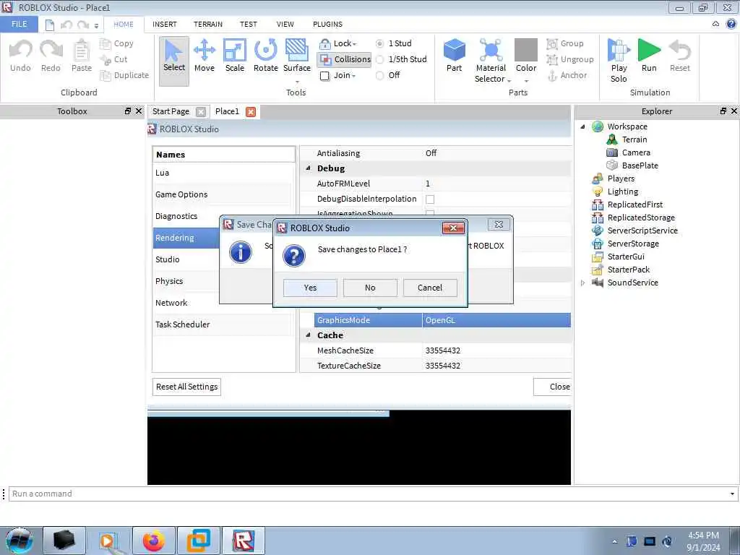
Task: Open quick access toolbar customize arrow
Action: [x=96, y=25]
